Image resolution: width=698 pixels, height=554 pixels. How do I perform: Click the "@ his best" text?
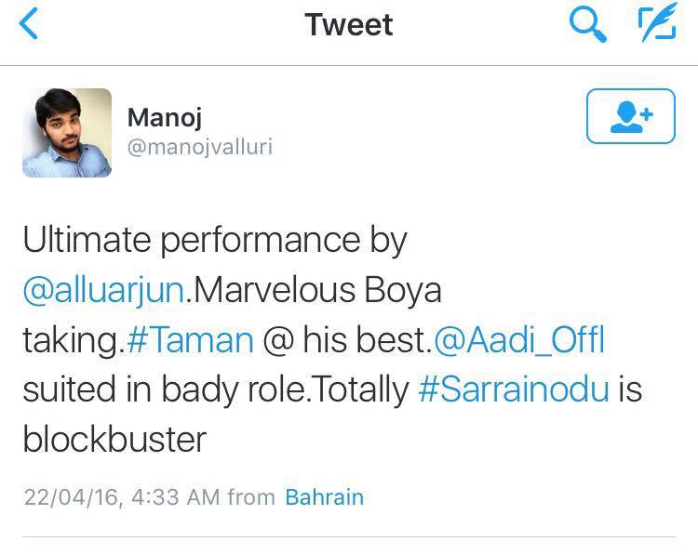(344, 339)
